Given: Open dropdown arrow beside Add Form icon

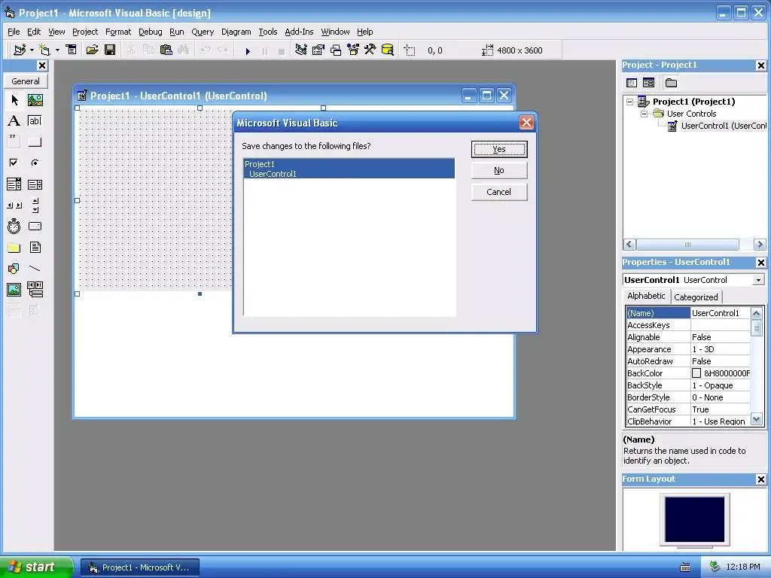Looking at the screenshot, I should click(57, 50).
